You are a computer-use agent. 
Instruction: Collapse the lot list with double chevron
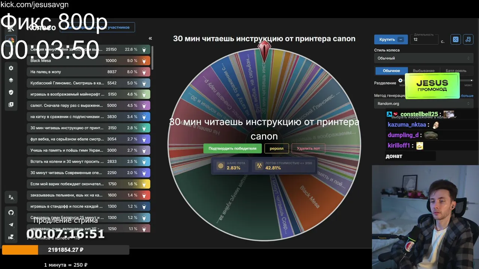150,38
